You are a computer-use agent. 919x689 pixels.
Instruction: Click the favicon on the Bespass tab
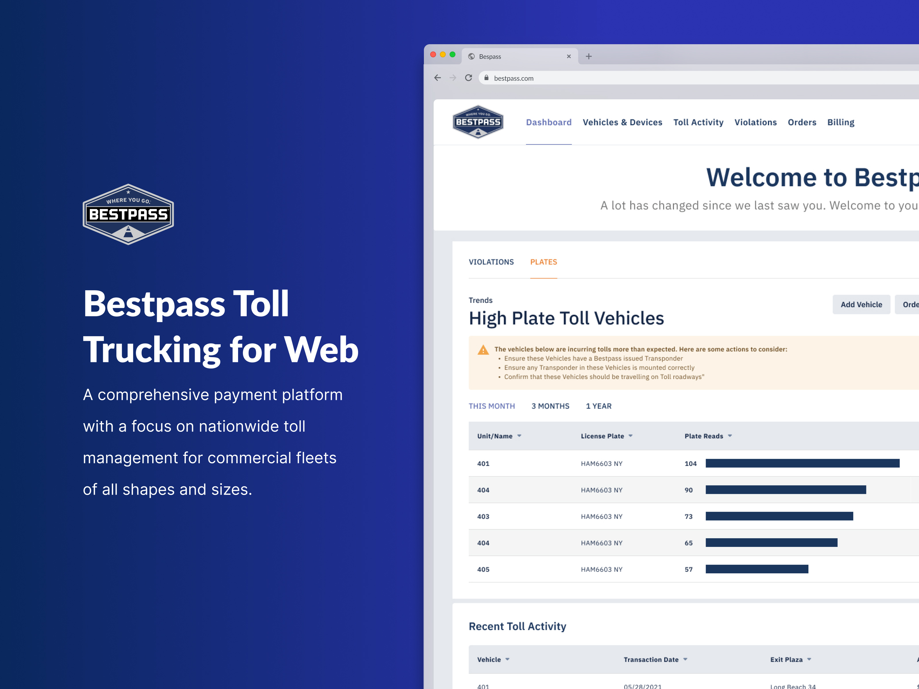pos(471,56)
